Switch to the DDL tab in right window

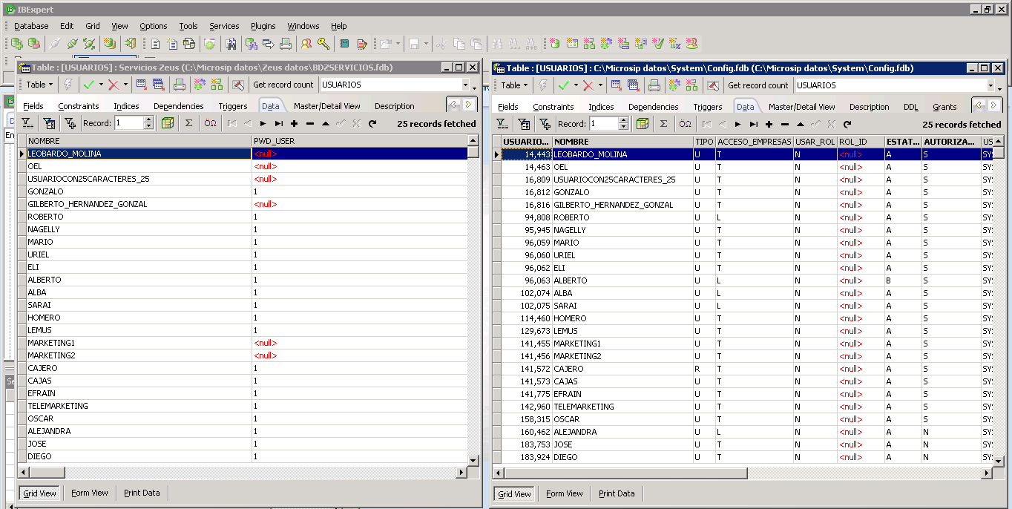(910, 107)
